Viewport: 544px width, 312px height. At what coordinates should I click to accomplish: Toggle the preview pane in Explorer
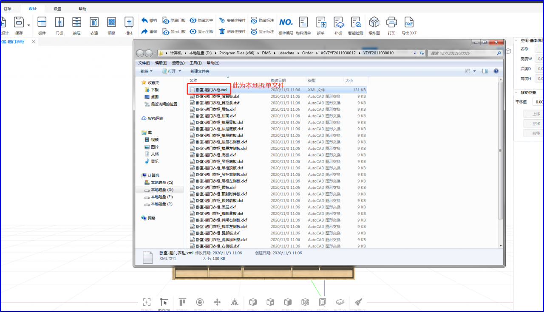pos(484,71)
